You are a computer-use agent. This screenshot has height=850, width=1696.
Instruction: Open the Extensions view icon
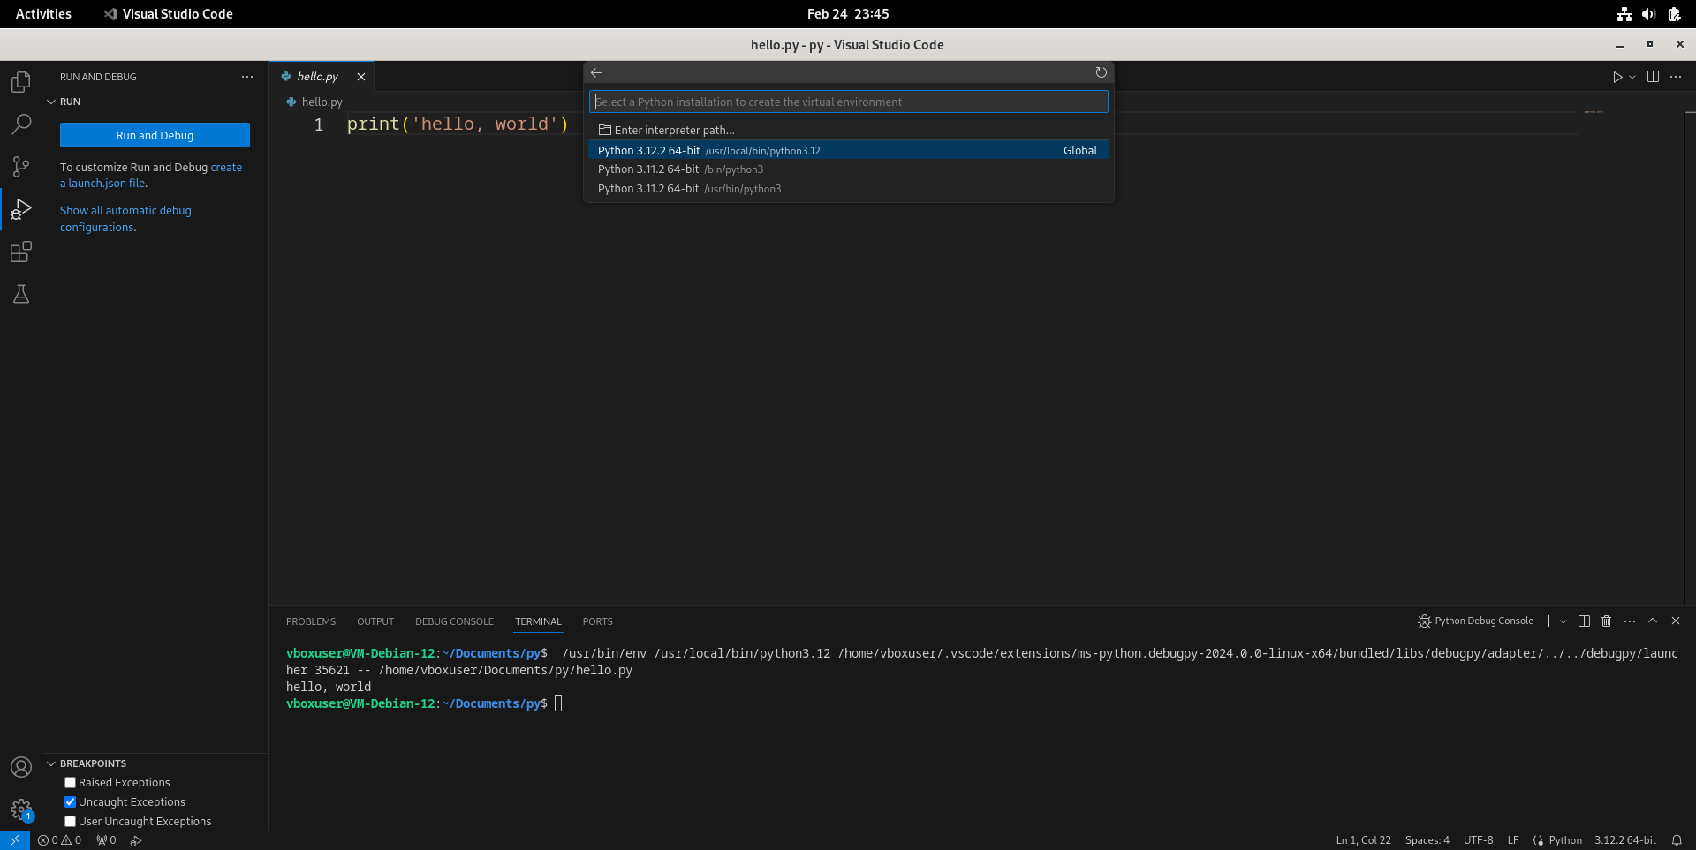21,252
